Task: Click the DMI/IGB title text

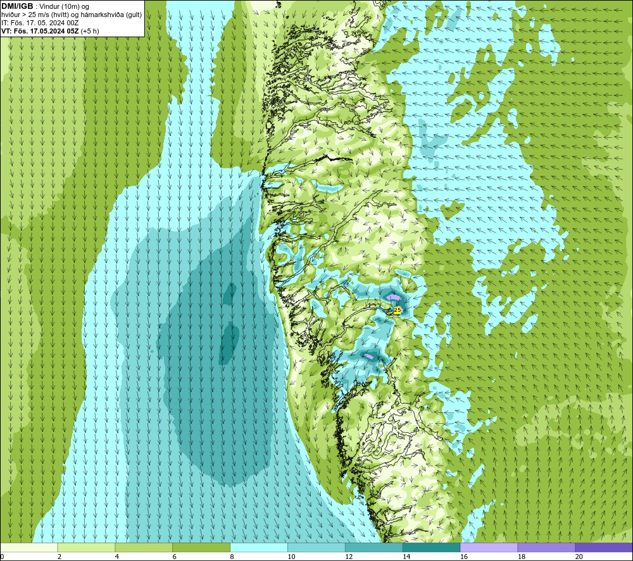Action: (x=17, y=6)
